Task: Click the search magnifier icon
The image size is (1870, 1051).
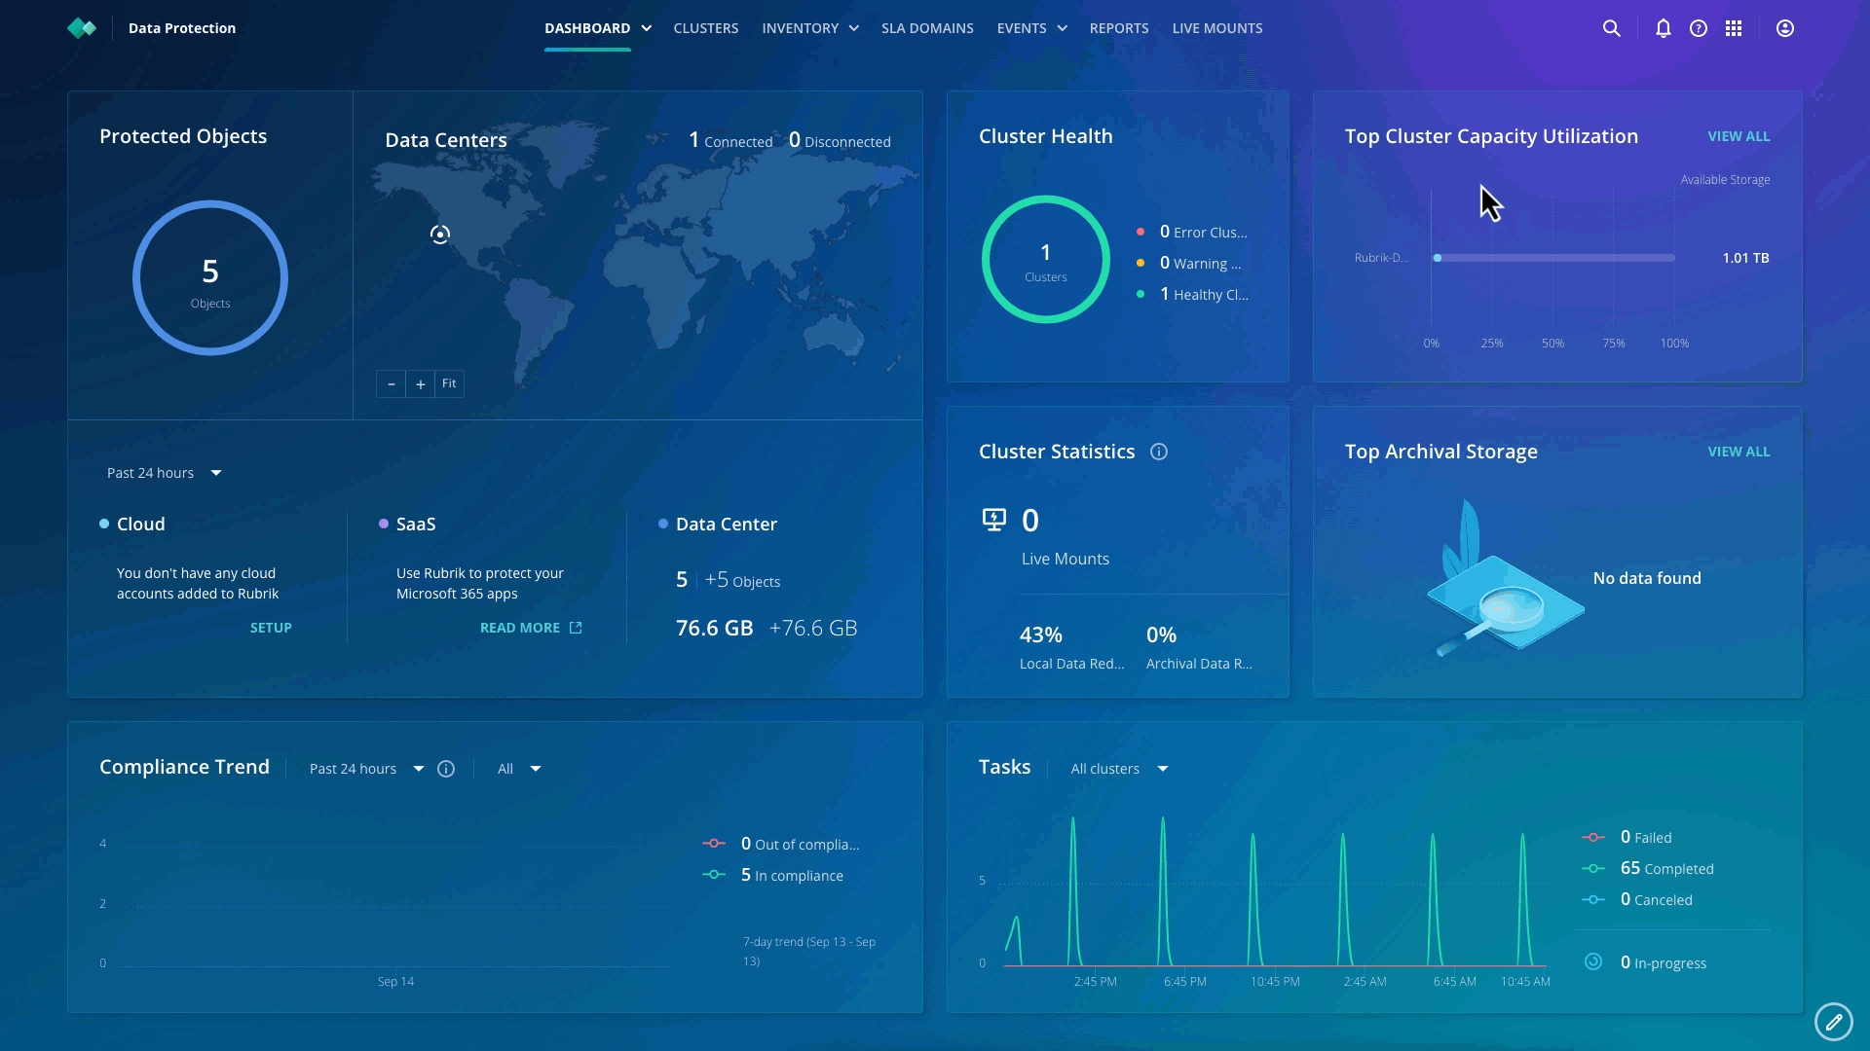Action: (1612, 28)
